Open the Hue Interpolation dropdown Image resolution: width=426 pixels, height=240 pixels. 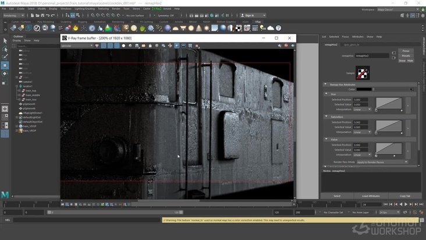point(362,109)
